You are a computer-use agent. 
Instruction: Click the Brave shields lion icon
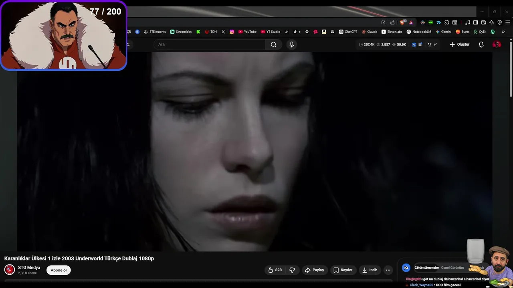[x=402, y=22]
